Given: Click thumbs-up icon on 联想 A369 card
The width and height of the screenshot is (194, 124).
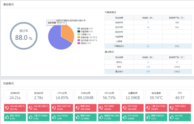Looking at the screenshot, I should (78, 117).
